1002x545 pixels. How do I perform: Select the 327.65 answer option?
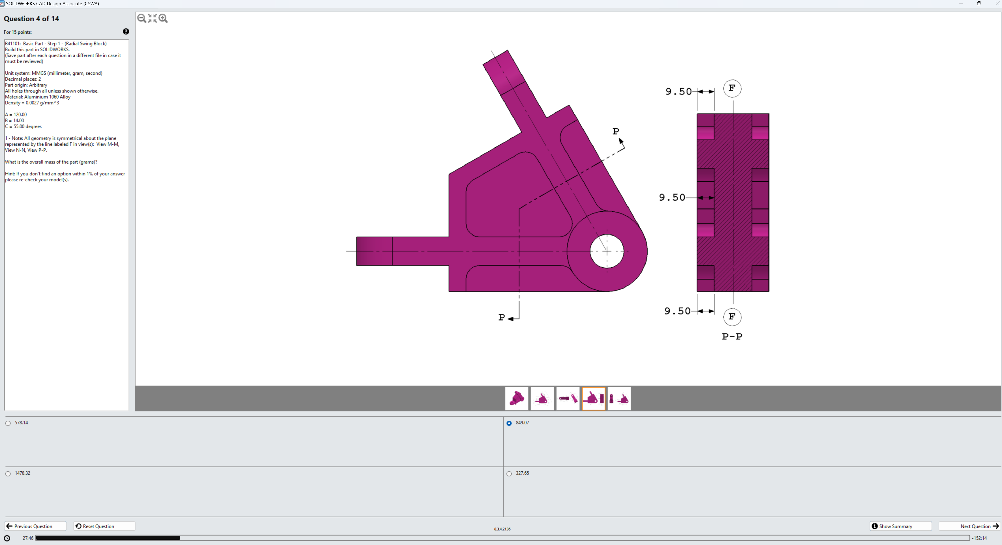(x=509, y=473)
